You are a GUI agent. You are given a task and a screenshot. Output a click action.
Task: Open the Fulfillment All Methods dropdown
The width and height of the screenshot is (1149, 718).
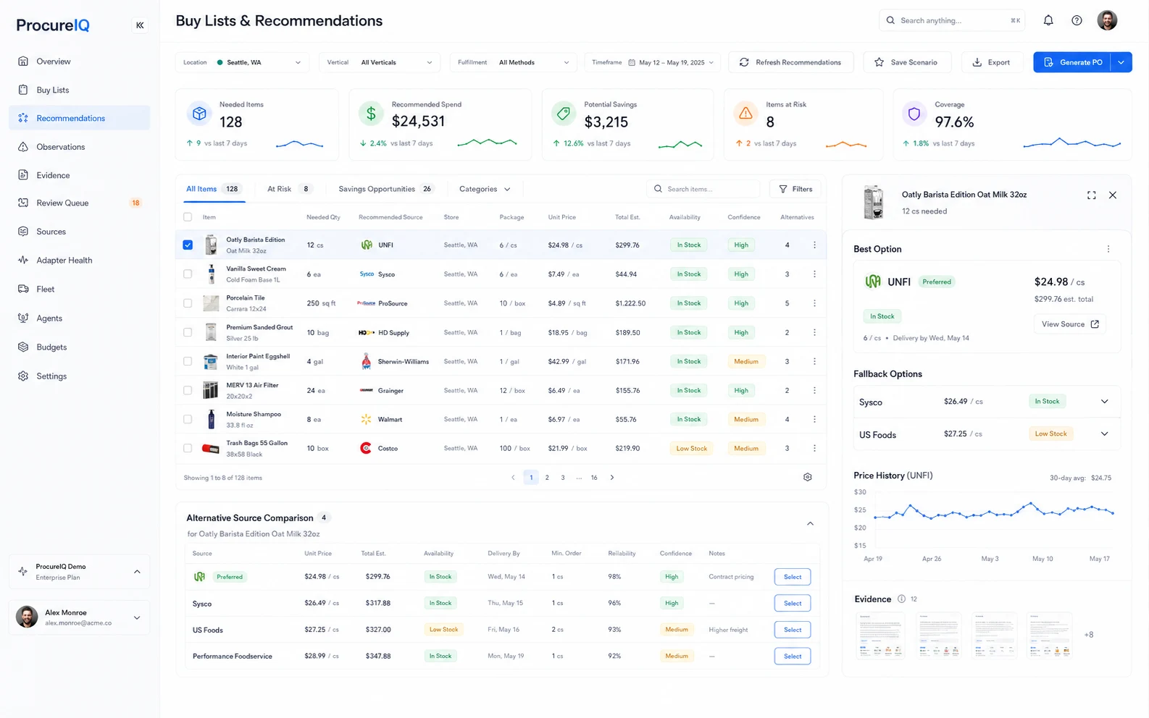(514, 62)
